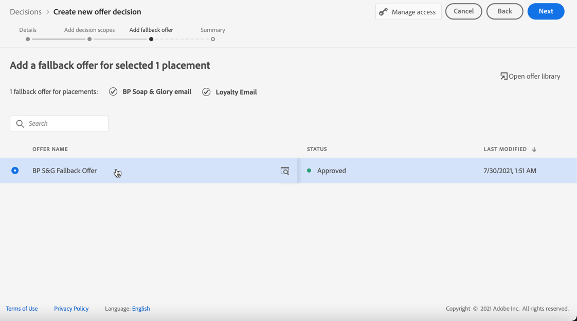Click the breadcrumb chevron after Decisions
Viewport: 577px width, 321px height.
tap(48, 12)
